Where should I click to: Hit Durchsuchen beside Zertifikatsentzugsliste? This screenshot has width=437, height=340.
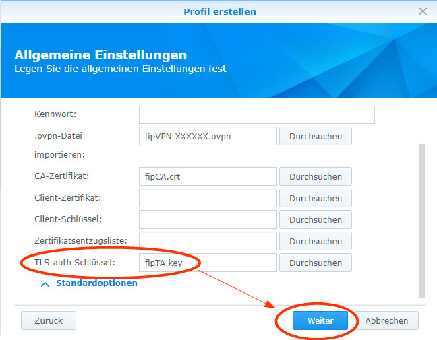(x=315, y=241)
